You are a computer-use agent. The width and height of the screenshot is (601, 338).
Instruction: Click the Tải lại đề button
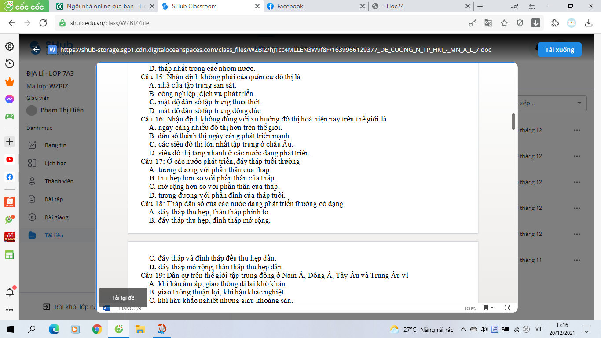point(123,298)
